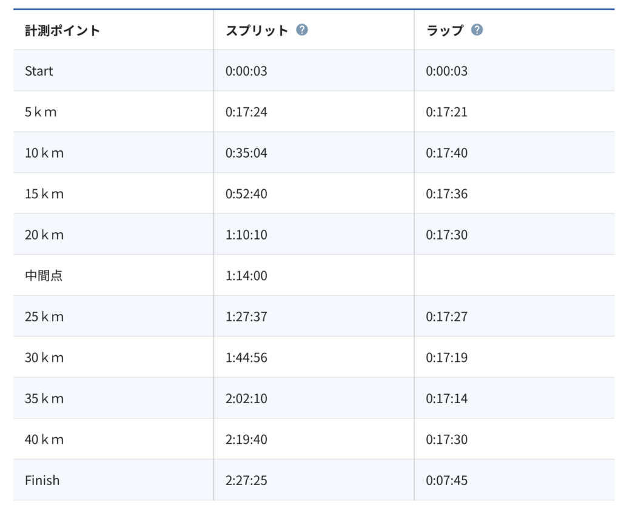Click the 10 km split time 0:35:04
This screenshot has height=516, width=621.
coord(246,153)
